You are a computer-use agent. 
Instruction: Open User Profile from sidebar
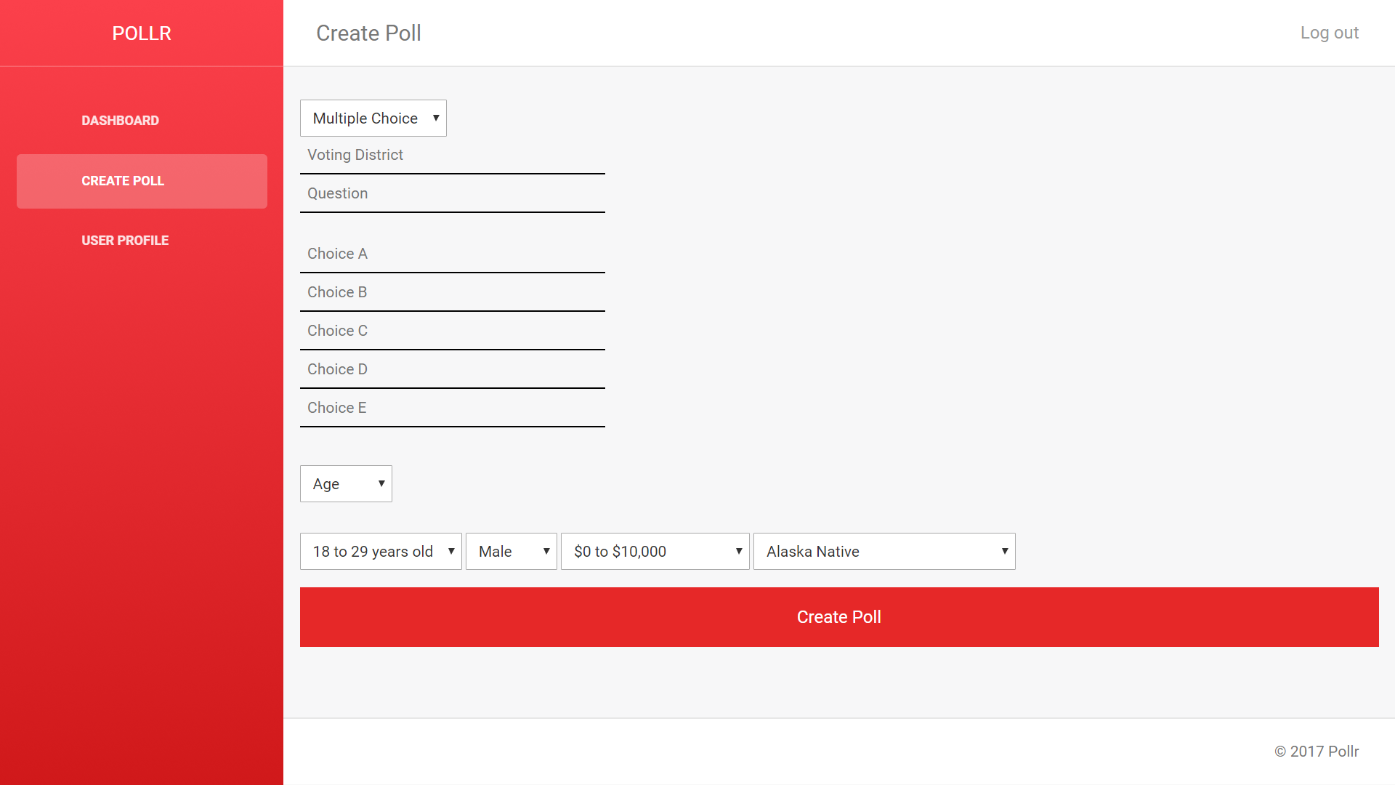pos(125,241)
